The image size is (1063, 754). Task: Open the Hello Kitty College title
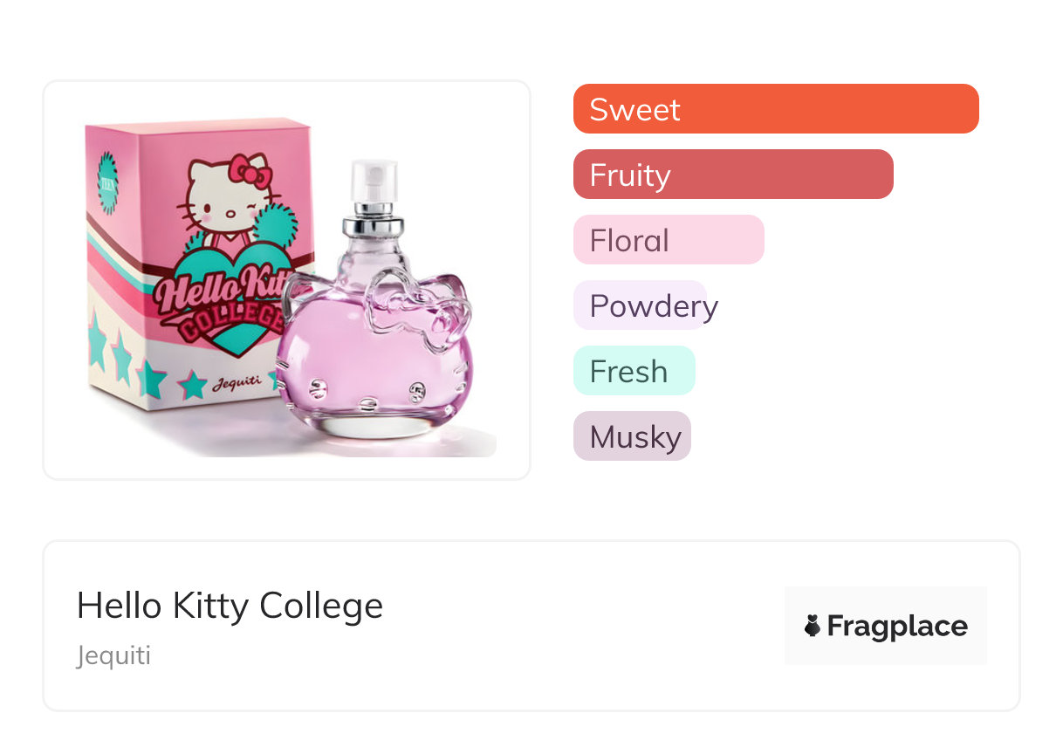230,605
